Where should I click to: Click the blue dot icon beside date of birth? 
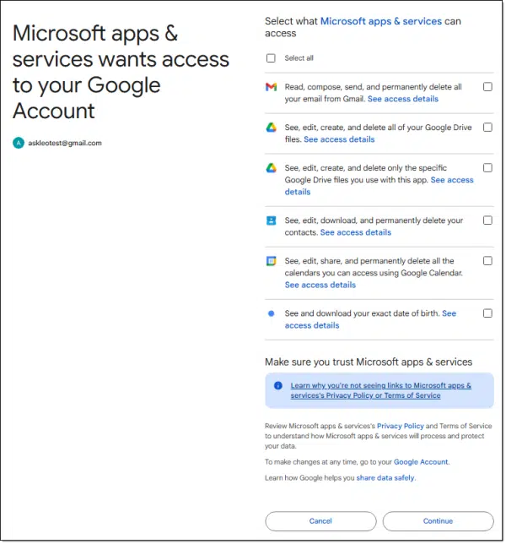272,313
